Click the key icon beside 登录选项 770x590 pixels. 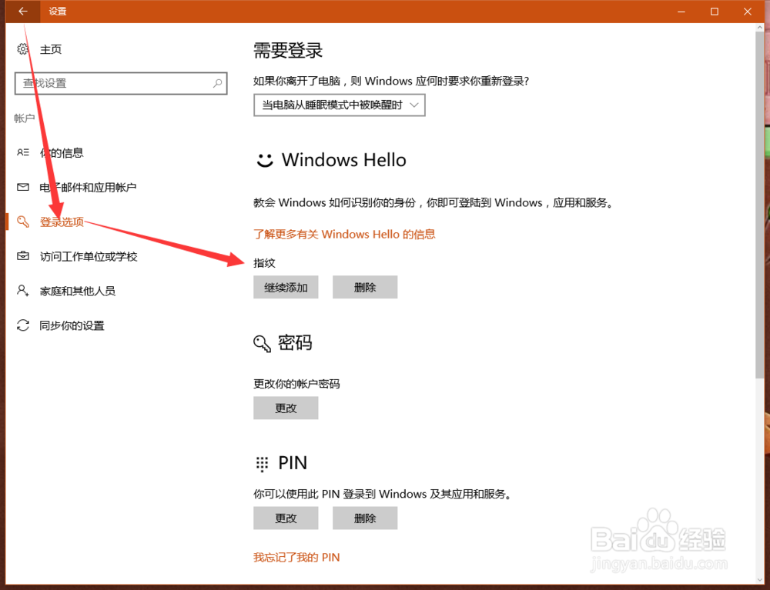coord(22,222)
